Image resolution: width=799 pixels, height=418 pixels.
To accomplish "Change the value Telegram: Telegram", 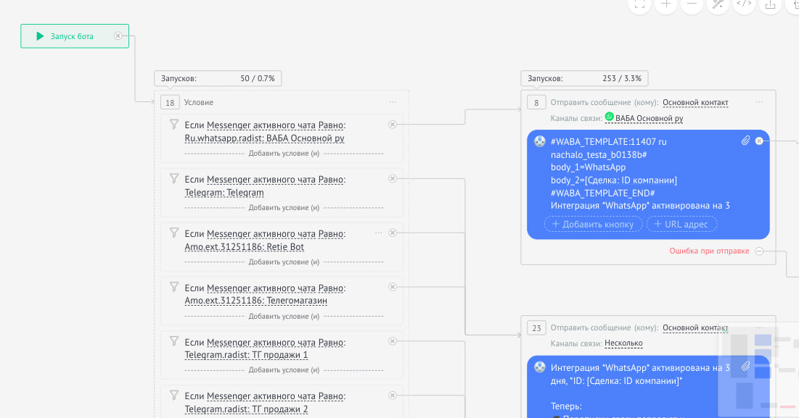I will click(x=224, y=193).
